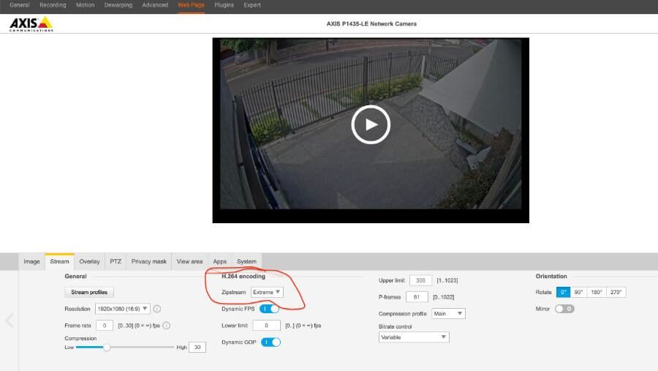Image resolution: width=658 pixels, height=371 pixels.
Task: Select 0° rotation
Action: [x=563, y=292]
